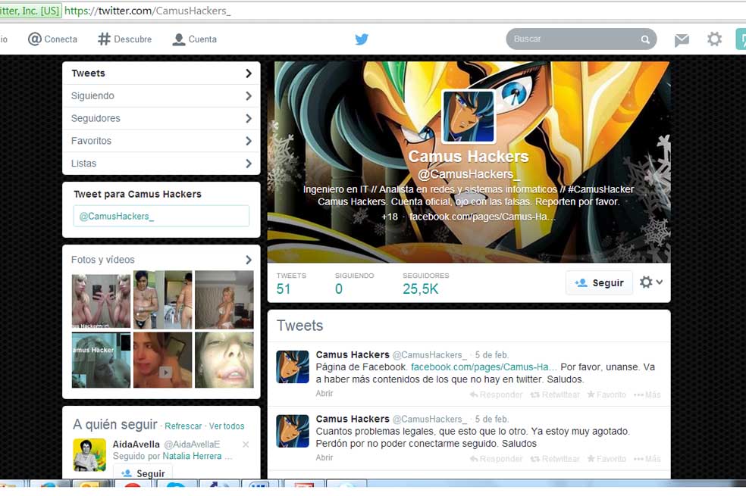Click the Natalia Herrera link
Screen dimensions: 746x496
tap(193, 456)
